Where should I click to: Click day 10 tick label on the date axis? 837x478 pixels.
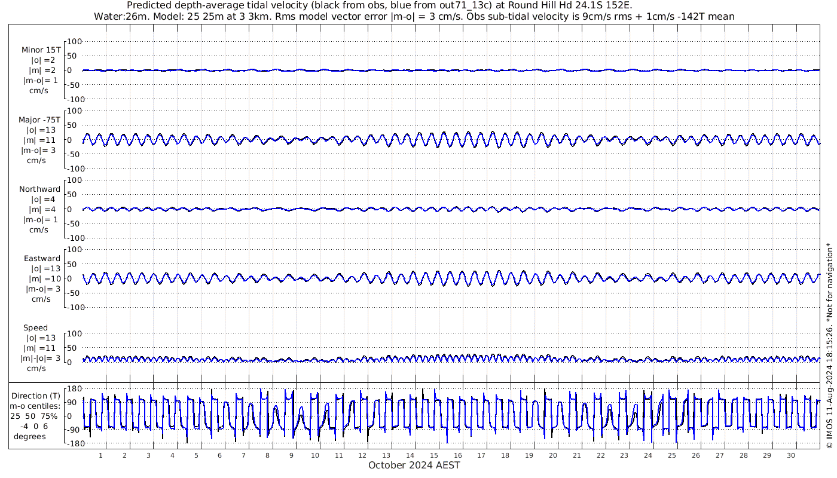point(315,455)
